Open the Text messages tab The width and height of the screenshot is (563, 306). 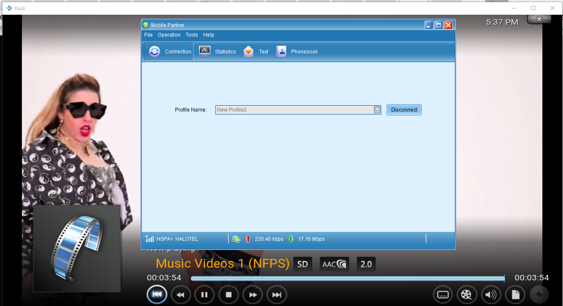[256, 52]
